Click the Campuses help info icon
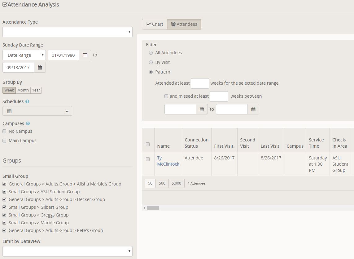This screenshot has width=354, height=259. click(x=28, y=123)
